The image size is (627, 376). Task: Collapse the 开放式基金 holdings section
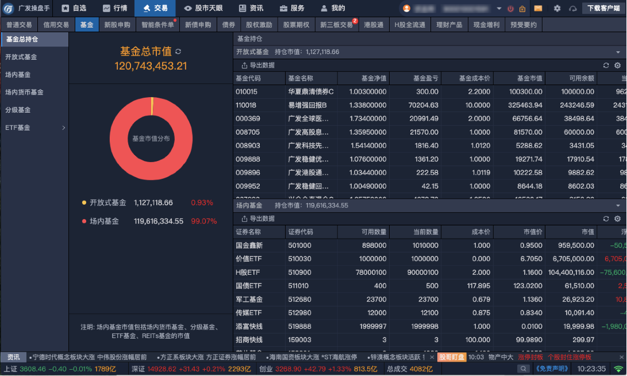(618, 52)
